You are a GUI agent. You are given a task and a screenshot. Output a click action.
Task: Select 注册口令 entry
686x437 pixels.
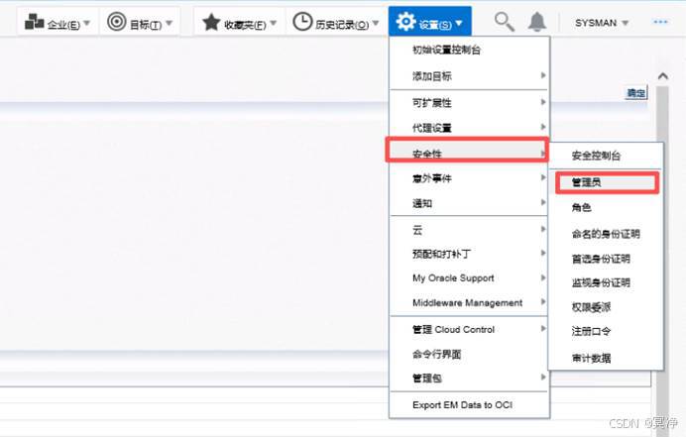click(x=606, y=332)
